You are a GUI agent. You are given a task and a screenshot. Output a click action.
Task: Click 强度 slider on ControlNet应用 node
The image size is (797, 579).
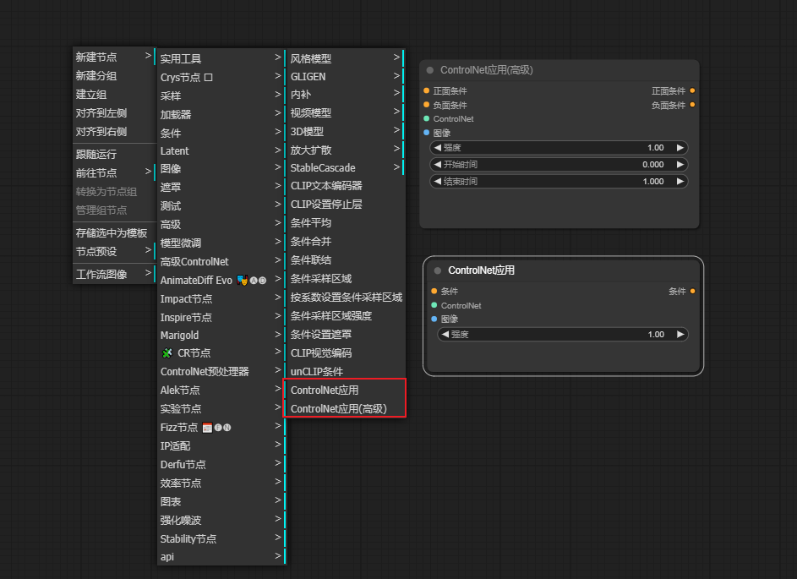(563, 334)
